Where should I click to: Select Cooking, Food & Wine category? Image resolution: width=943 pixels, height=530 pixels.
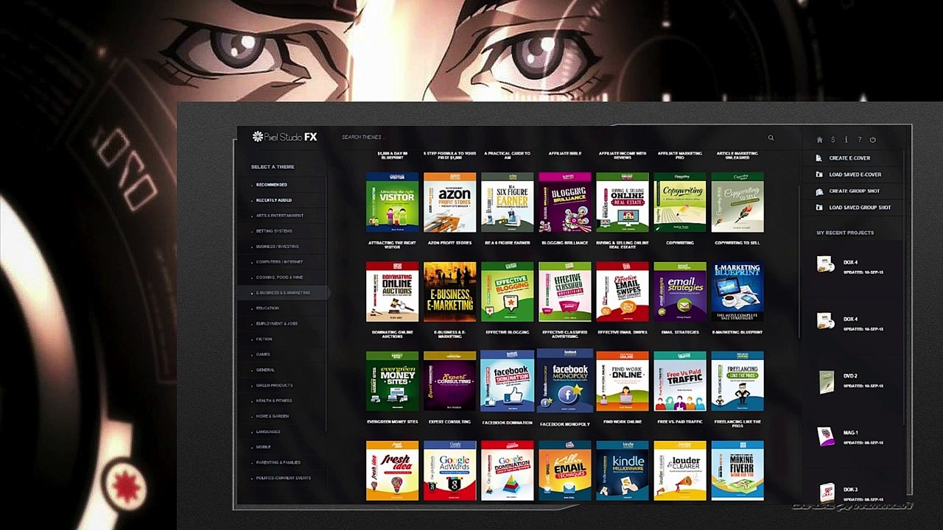(x=280, y=278)
